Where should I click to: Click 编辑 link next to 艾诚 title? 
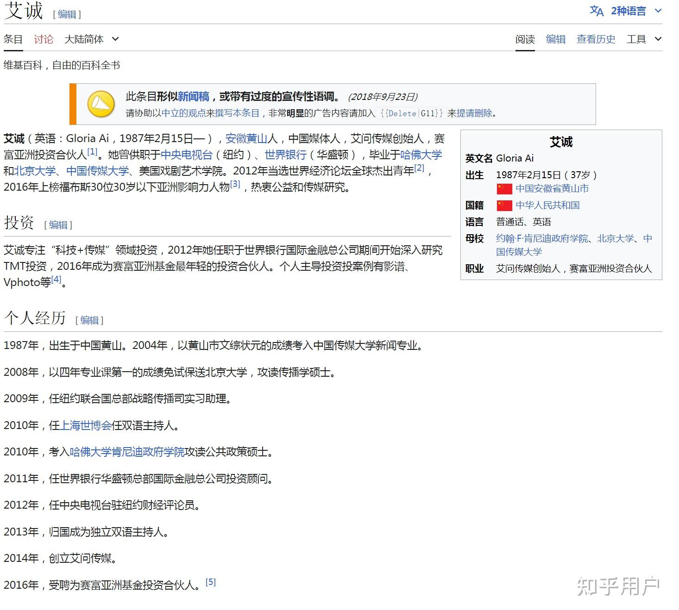coord(67,14)
